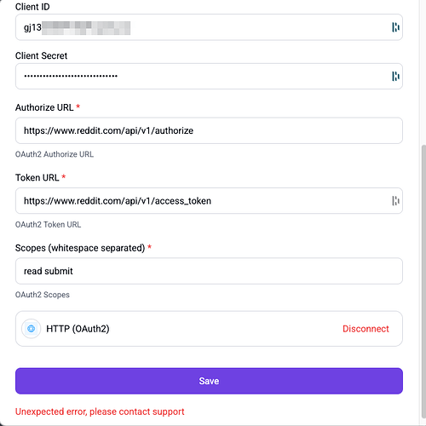Save the OAuth2 connection settings
426x426 pixels.
209,381
